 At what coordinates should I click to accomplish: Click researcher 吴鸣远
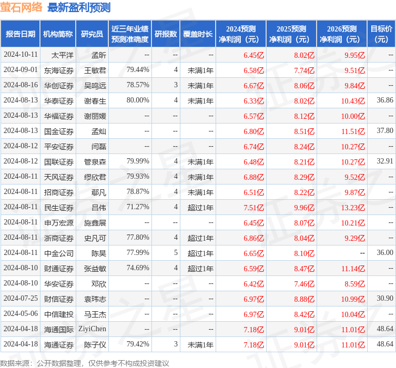point(95,86)
